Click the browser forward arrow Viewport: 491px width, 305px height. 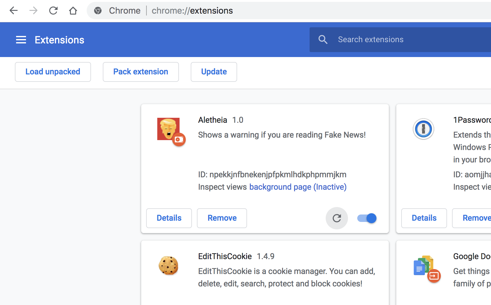pos(33,11)
